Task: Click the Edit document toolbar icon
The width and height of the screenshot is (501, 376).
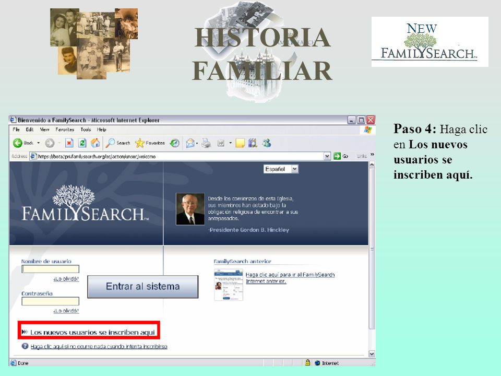Action: point(221,143)
